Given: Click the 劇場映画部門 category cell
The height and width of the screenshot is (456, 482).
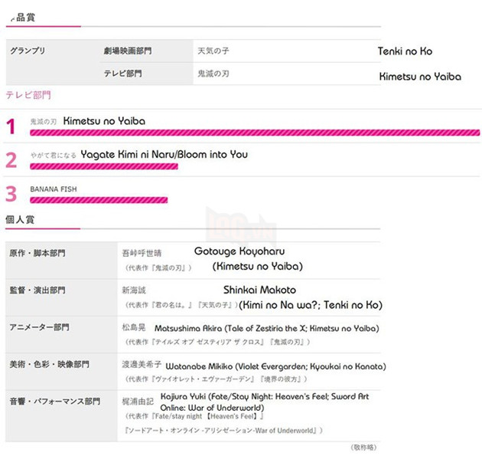Looking at the screenshot, I should [x=128, y=51].
